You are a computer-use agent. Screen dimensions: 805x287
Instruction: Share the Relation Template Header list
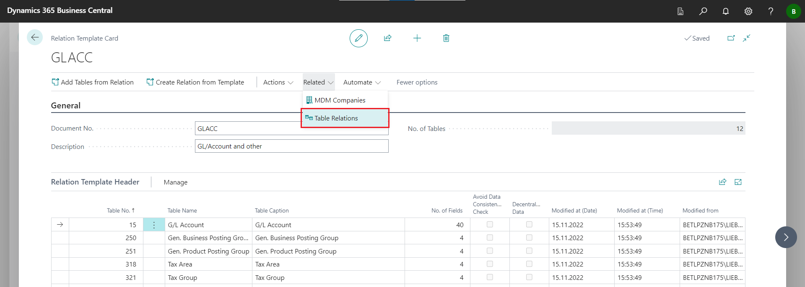click(x=722, y=182)
